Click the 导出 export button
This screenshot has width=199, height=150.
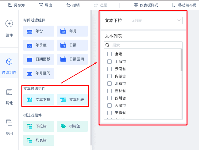tap(45, 5)
